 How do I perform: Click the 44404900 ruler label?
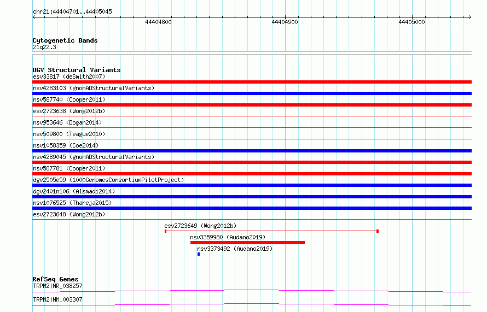[285, 22]
